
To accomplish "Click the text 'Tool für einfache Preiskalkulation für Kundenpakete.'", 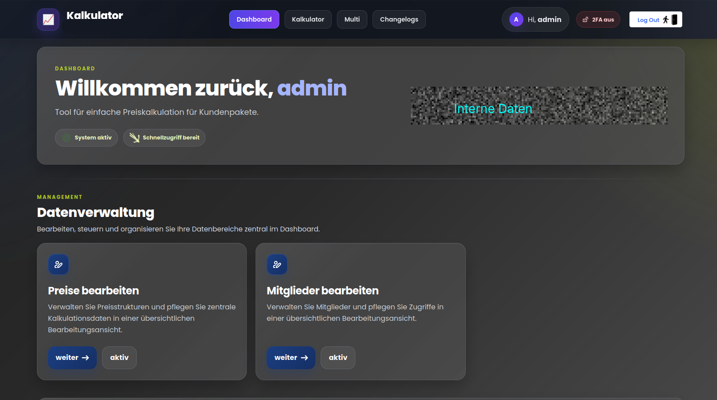I will pos(157,112).
